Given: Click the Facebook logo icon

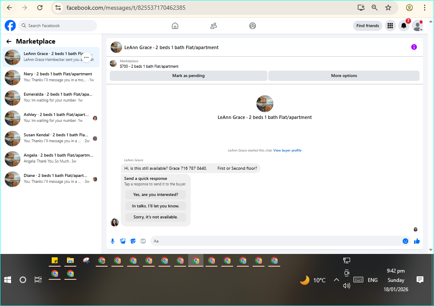Looking at the screenshot, I should (10, 26).
